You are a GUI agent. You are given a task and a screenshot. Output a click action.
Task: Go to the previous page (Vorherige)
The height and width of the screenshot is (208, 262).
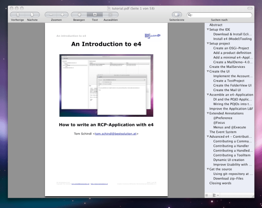[17, 14]
